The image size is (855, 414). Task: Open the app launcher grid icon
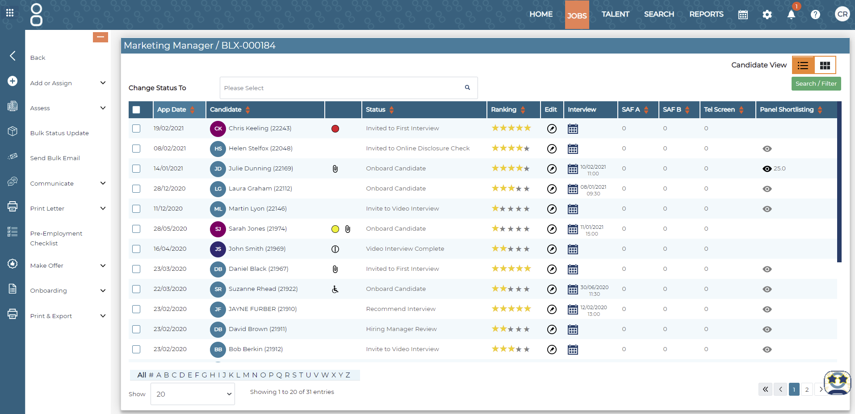(10, 13)
